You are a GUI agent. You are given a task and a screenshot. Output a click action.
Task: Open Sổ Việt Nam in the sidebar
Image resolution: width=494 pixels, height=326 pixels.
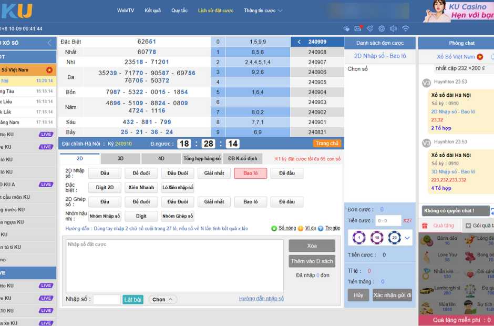28,70
